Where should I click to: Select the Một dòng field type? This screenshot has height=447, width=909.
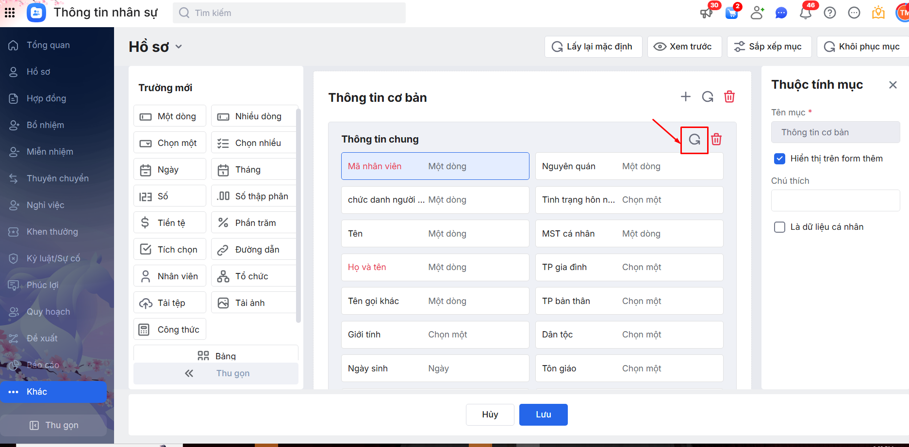(x=170, y=116)
